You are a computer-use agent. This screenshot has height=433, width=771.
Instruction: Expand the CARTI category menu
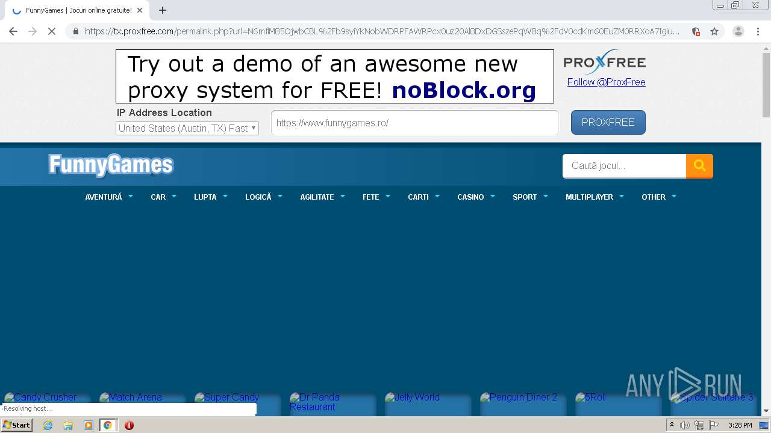pyautogui.click(x=424, y=197)
